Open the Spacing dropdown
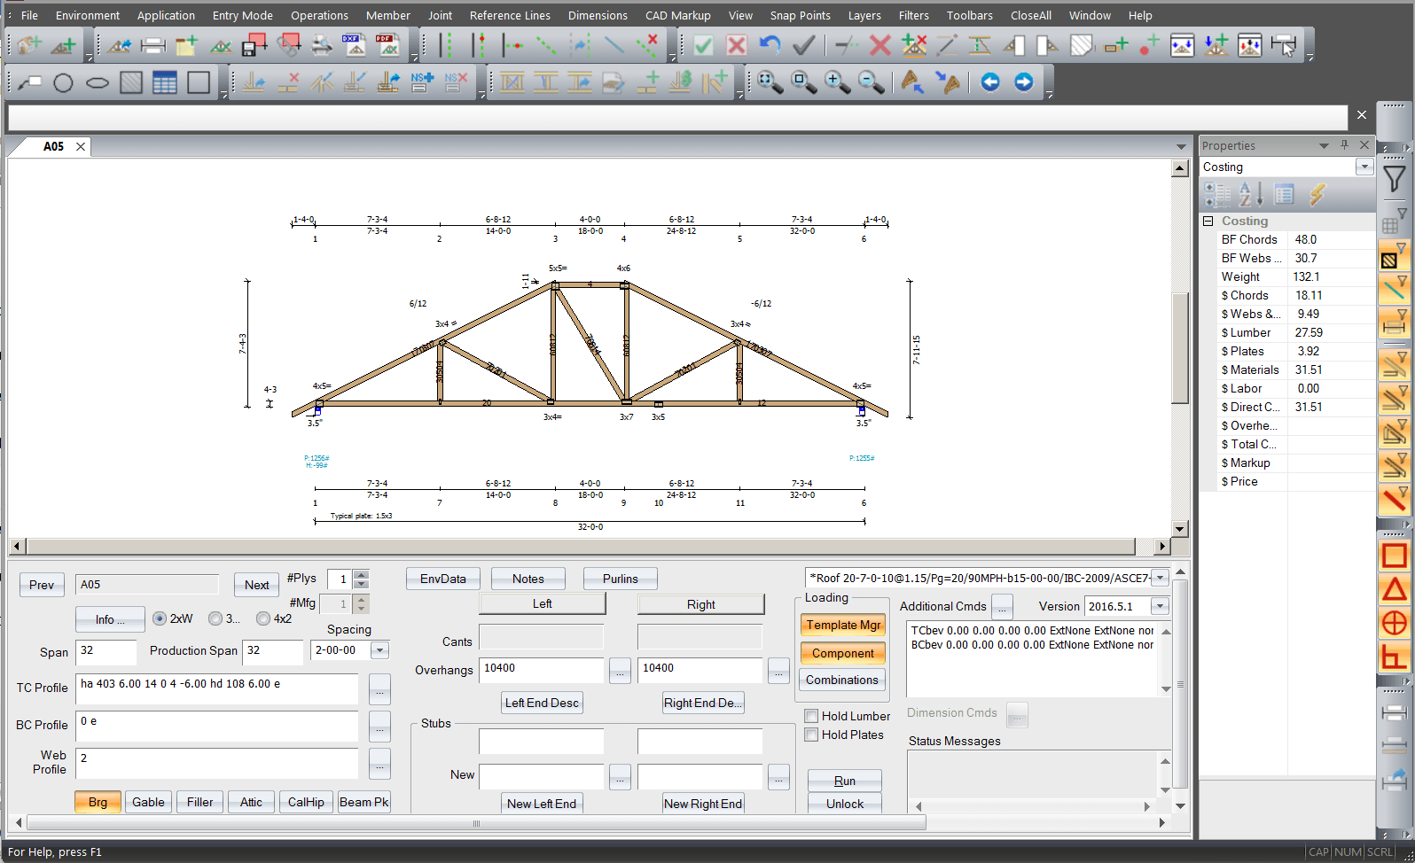Screen dimensions: 1415x863 379,650
